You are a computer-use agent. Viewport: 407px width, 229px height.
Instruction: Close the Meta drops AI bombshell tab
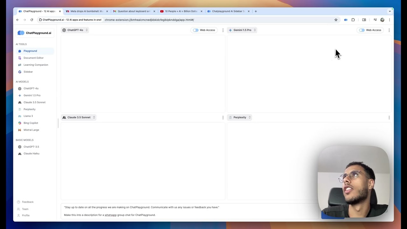[x=107, y=11]
